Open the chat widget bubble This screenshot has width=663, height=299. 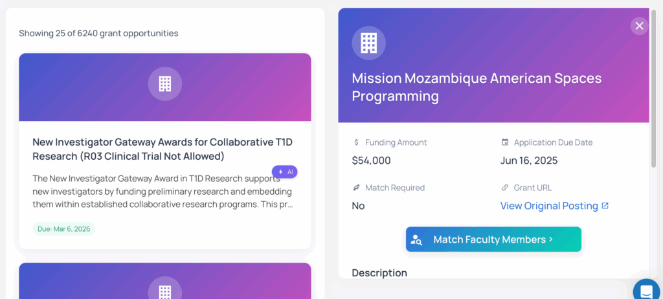[x=646, y=291]
